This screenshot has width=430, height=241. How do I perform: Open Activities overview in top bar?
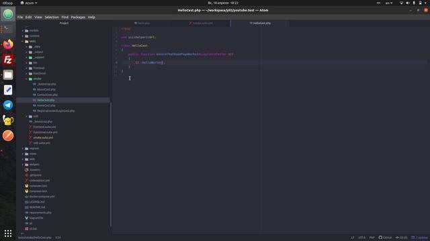[7, 3]
